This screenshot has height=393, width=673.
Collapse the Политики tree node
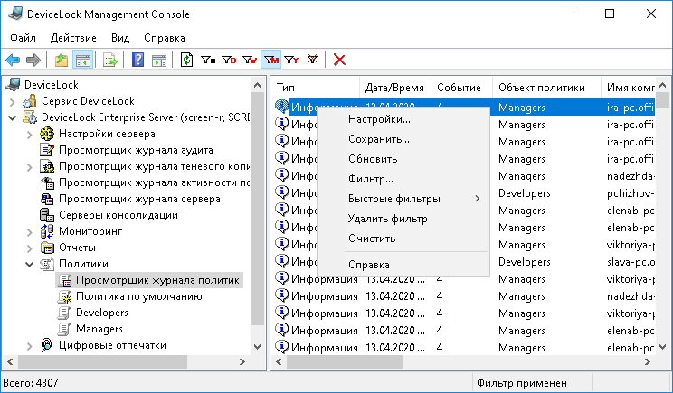[30, 264]
